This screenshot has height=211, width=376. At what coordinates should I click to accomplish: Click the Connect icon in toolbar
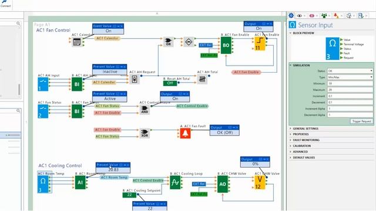click(5, 4)
